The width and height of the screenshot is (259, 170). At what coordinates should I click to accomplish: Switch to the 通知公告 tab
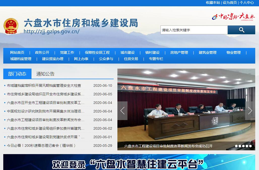point(45,74)
